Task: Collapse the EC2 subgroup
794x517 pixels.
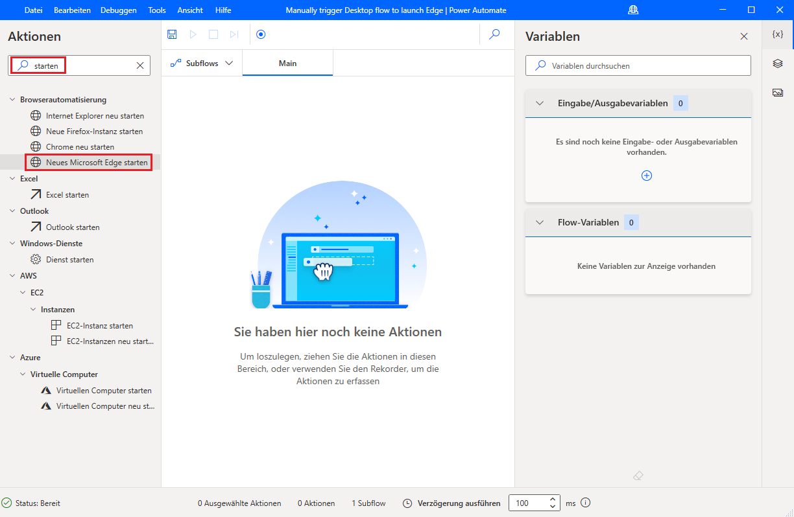Action: (x=23, y=293)
